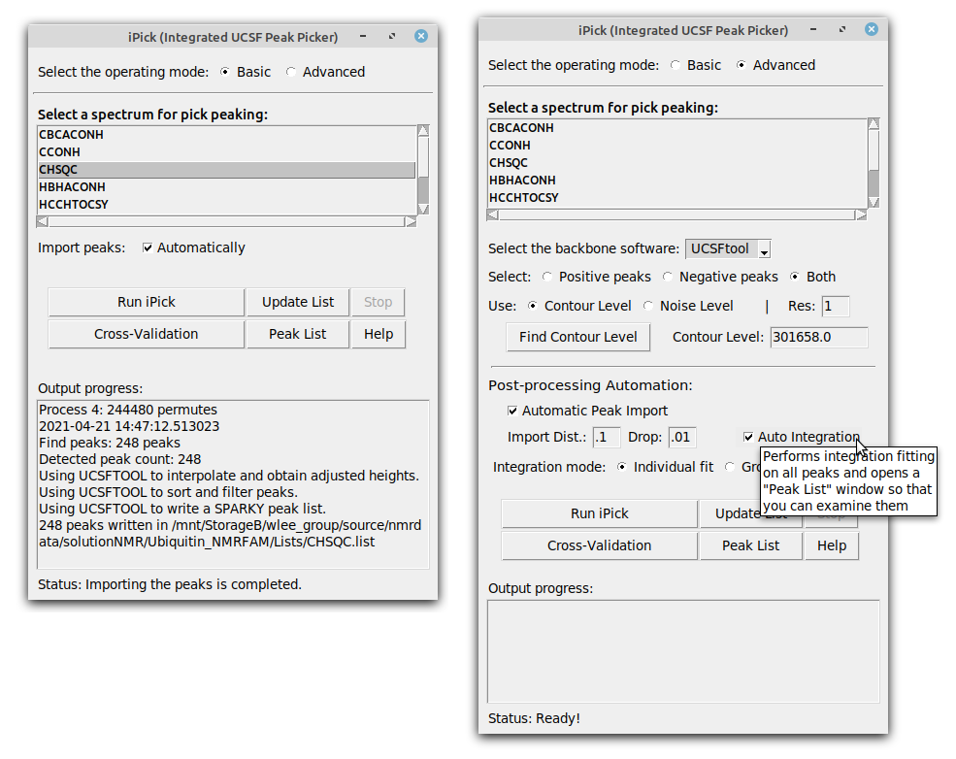
Task: Click down arrow of right spectrum list scrollbar
Action: click(874, 203)
